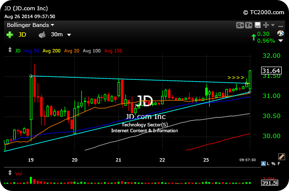The width and height of the screenshot is (289, 191).
Task: Click date label 25 on time axis
Action: 206,160
